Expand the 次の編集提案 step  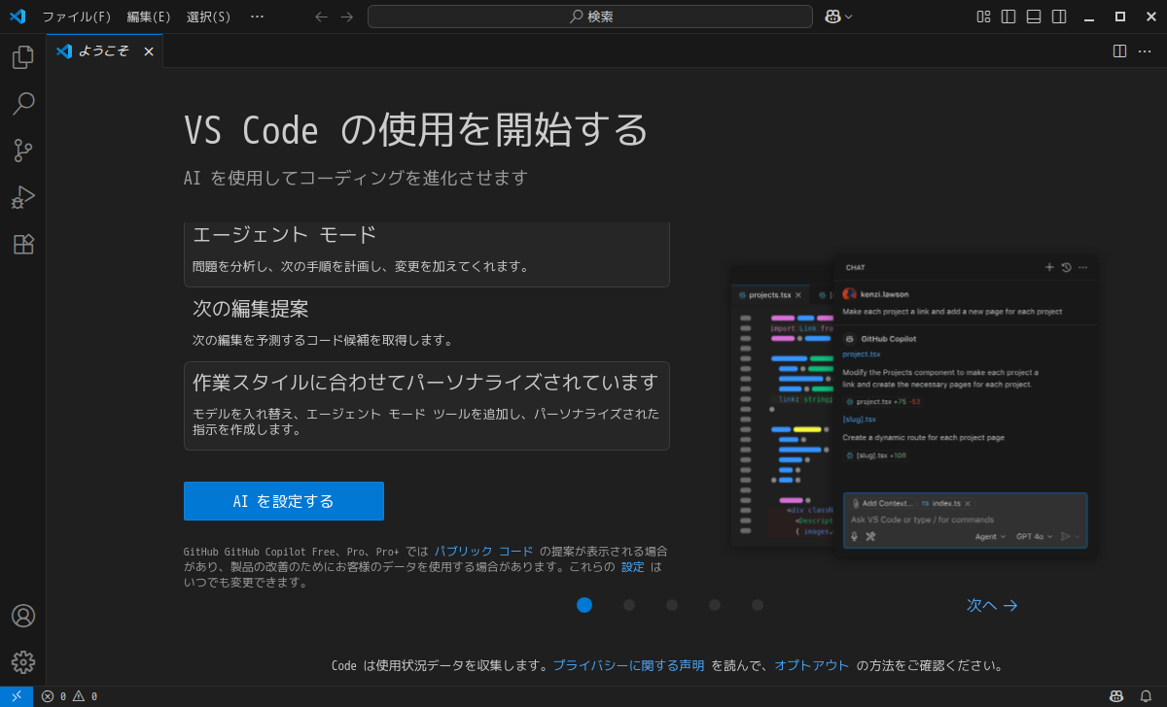point(427,324)
